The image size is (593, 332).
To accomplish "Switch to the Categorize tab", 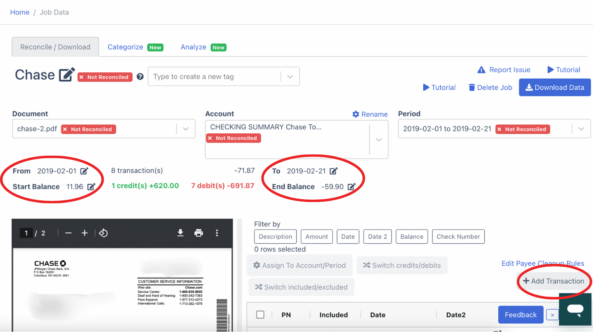I will pyautogui.click(x=125, y=47).
